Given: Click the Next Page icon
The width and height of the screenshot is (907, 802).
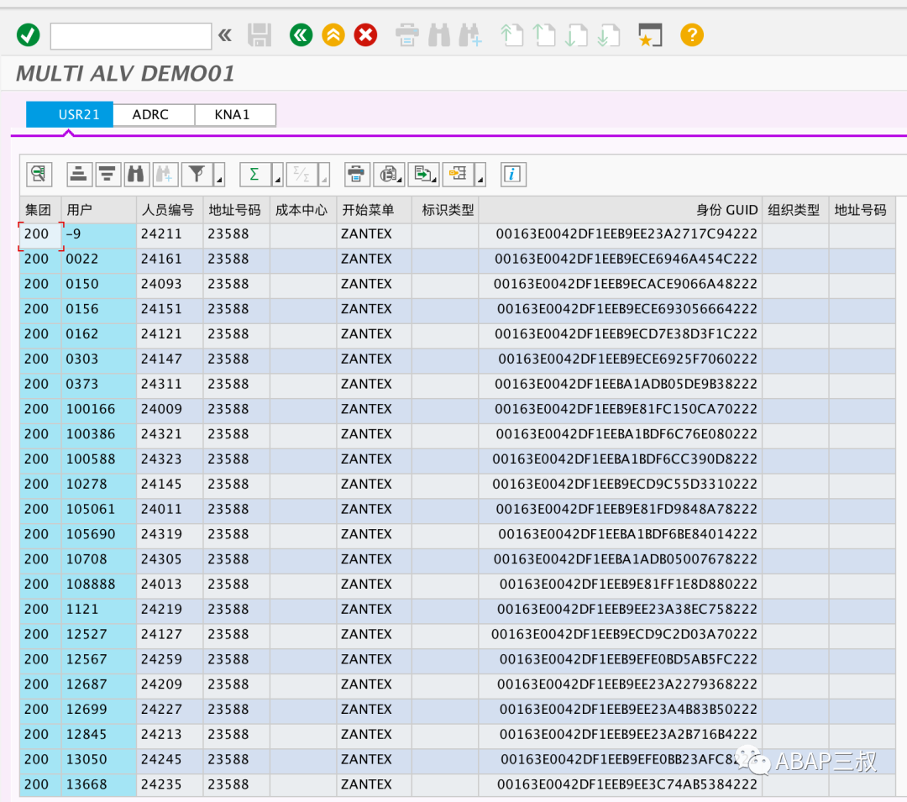Looking at the screenshot, I should pos(576,35).
